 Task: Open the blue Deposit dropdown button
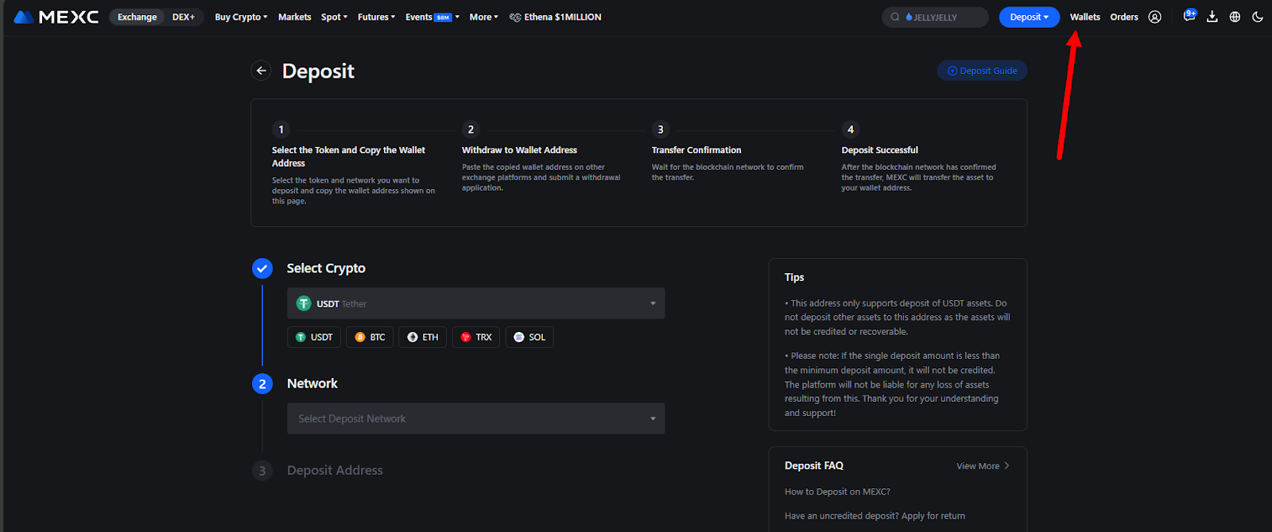click(x=1029, y=17)
